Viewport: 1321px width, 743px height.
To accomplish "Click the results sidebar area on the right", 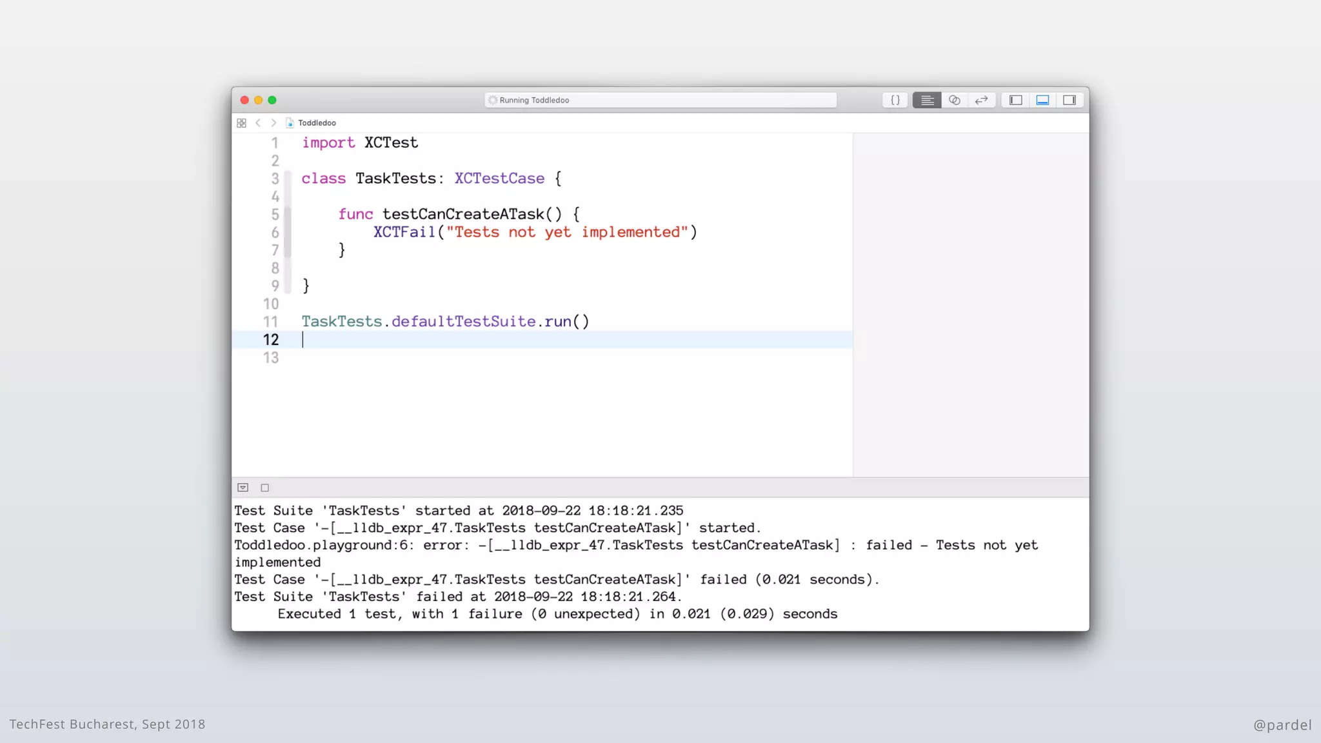I will coord(970,303).
